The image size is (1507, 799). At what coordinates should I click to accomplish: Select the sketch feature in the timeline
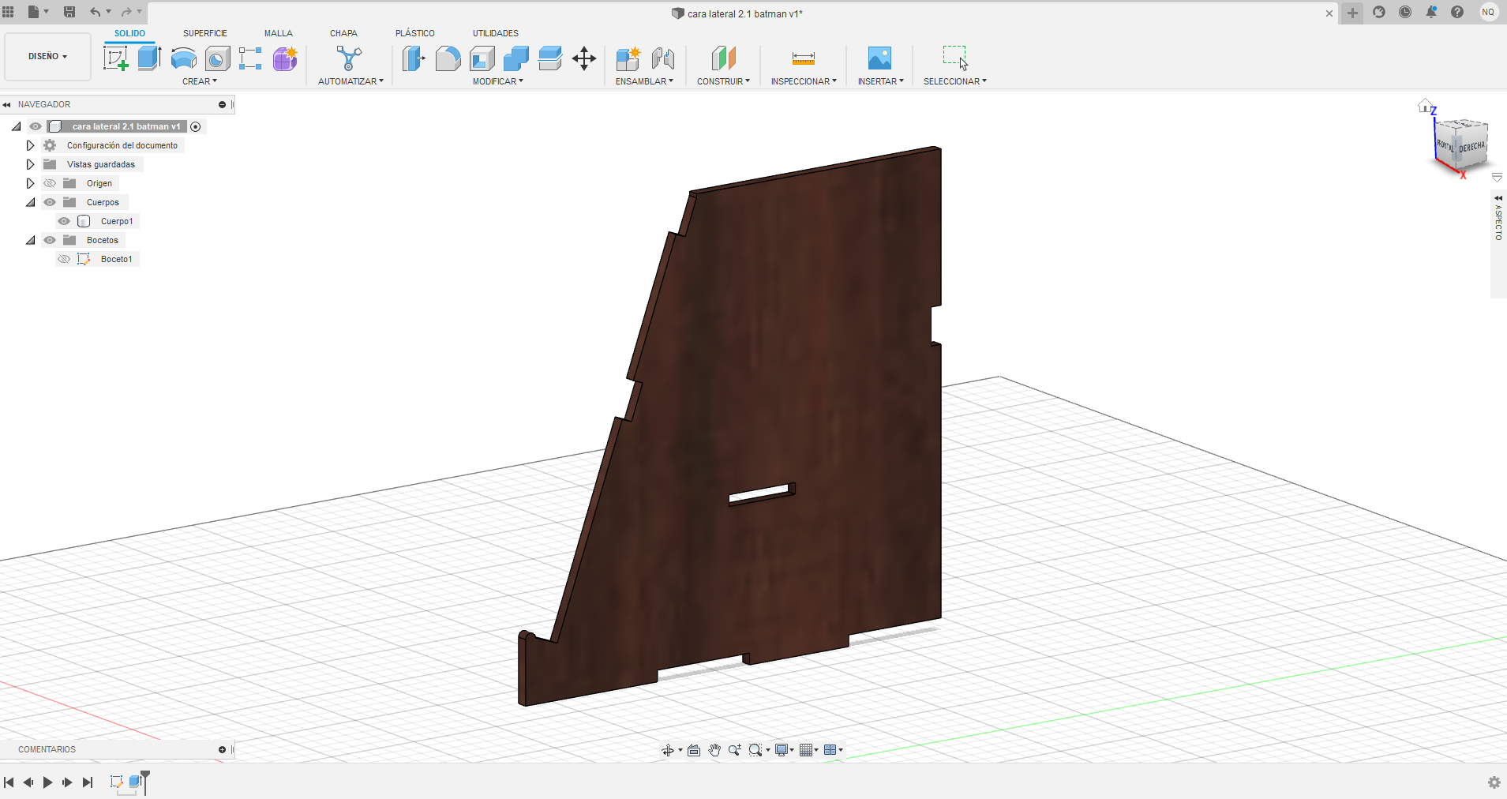pyautogui.click(x=117, y=782)
